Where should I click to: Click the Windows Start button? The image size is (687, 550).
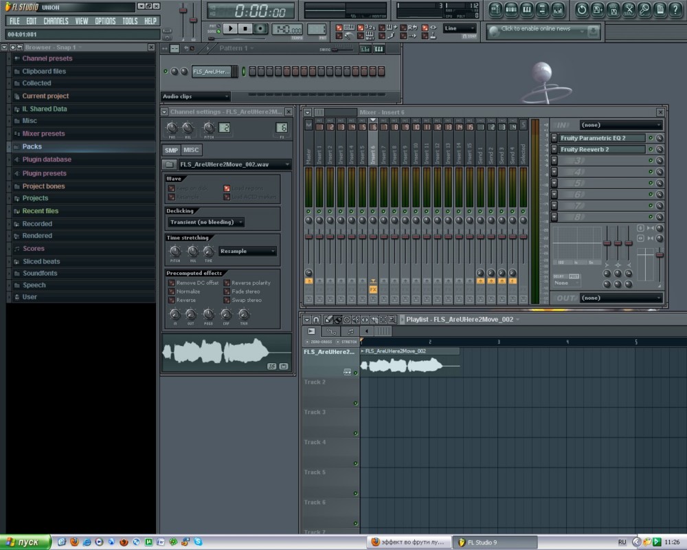click(x=25, y=542)
